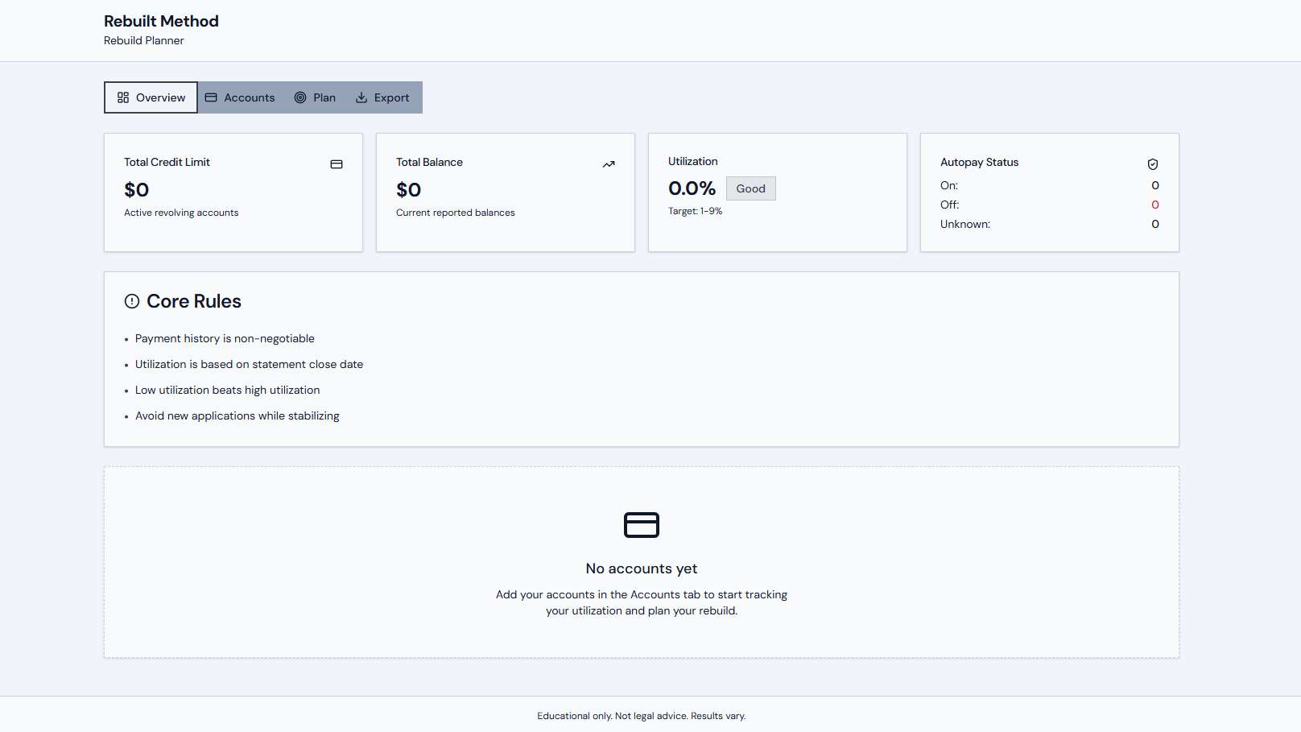Image resolution: width=1301 pixels, height=732 pixels.
Task: Click the 0.0% utilization value
Action: [x=692, y=188]
